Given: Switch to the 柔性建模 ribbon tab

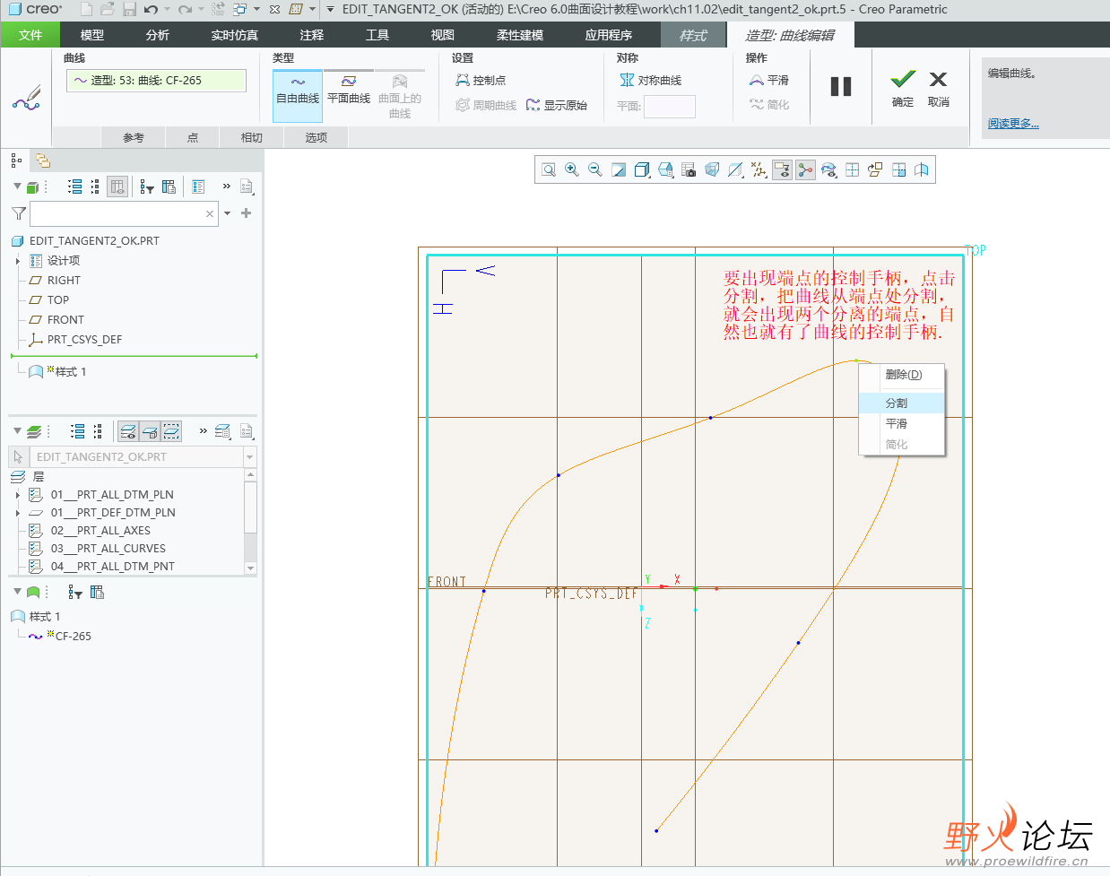Looking at the screenshot, I should 520,35.
